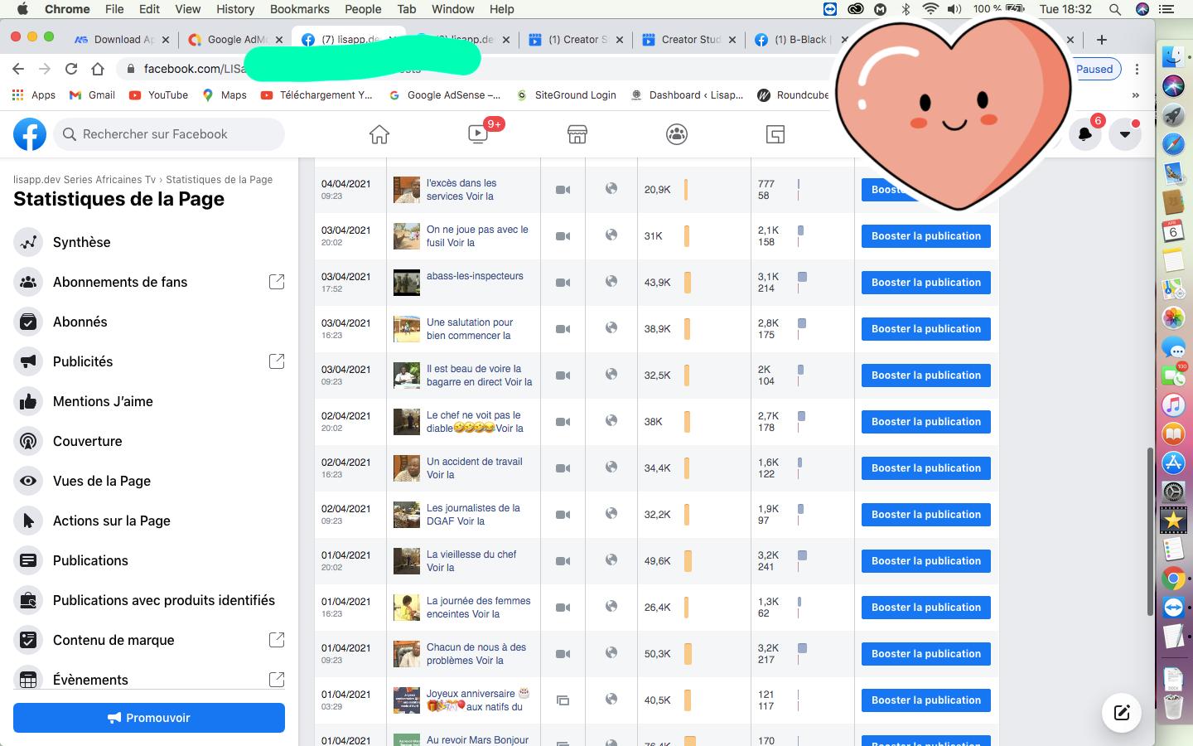Image resolution: width=1193 pixels, height=746 pixels.
Task: Open Publications section in sidebar
Action: [149, 560]
